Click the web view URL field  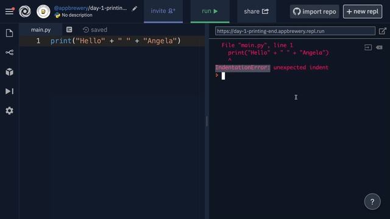[295, 31]
